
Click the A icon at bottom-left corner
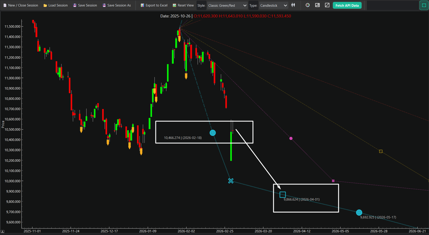click(3, 232)
